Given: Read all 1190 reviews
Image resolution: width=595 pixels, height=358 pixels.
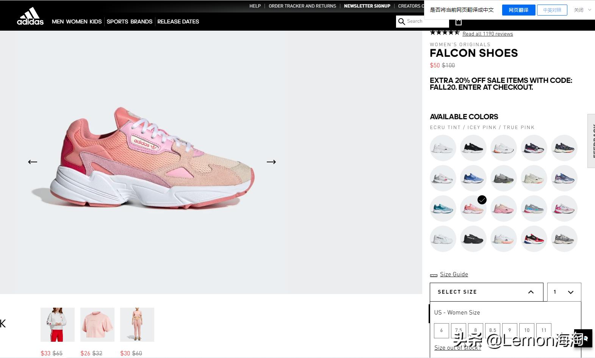Looking at the screenshot, I should (488, 34).
